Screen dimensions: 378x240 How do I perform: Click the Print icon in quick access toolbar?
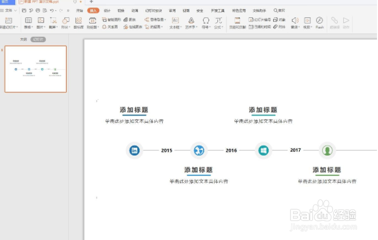click(38, 10)
